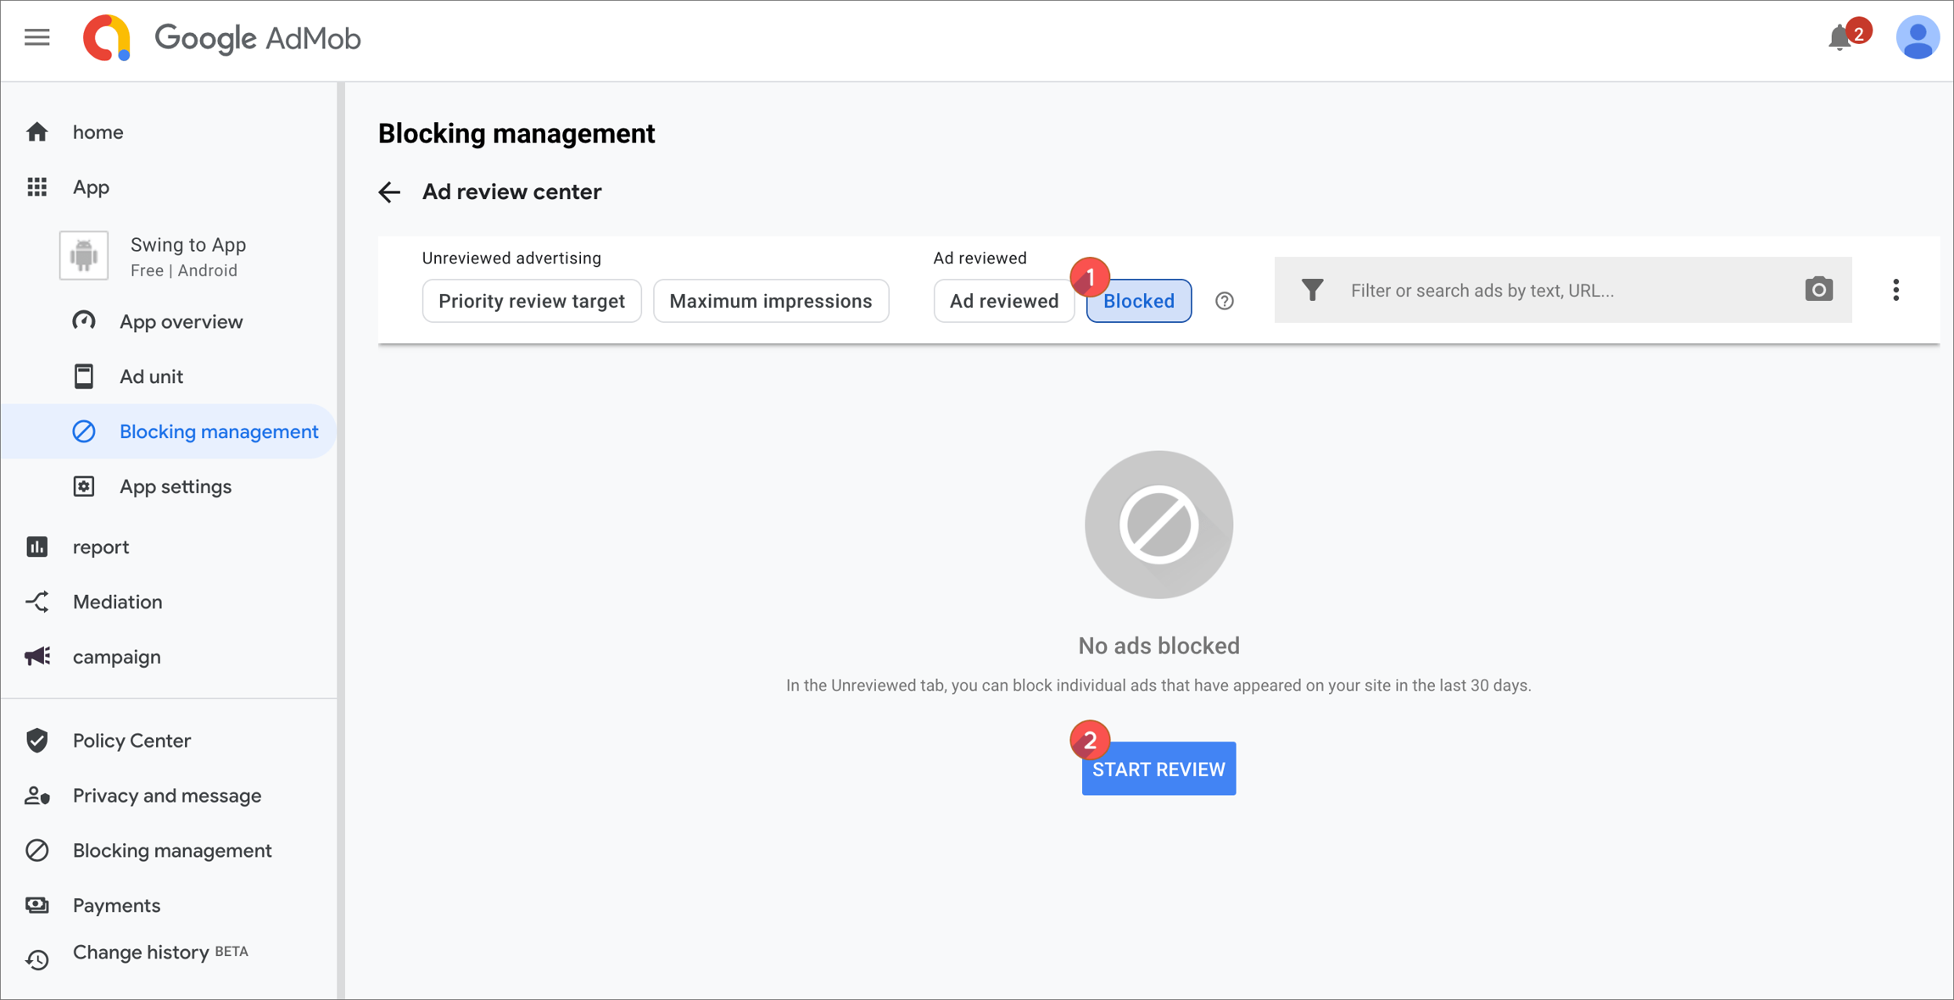Image resolution: width=1954 pixels, height=1000 pixels.
Task: Open Swing to App application entry
Action: pyautogui.click(x=187, y=256)
